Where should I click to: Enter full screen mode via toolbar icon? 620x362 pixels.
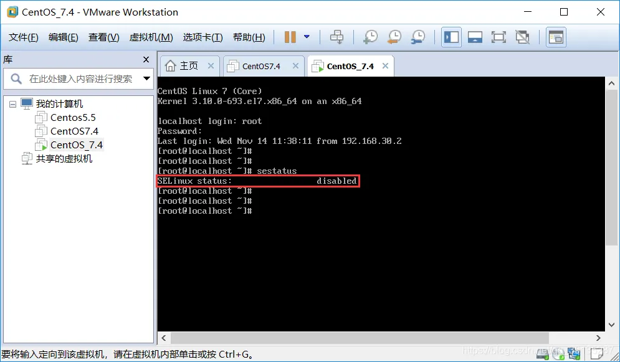498,37
